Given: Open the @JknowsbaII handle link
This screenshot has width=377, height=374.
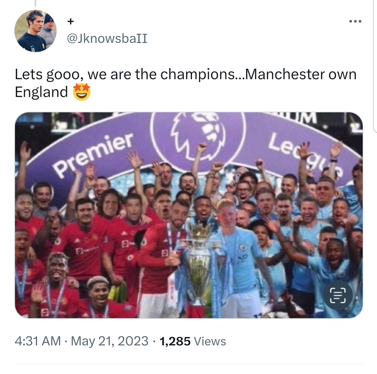Looking at the screenshot, I should [107, 38].
